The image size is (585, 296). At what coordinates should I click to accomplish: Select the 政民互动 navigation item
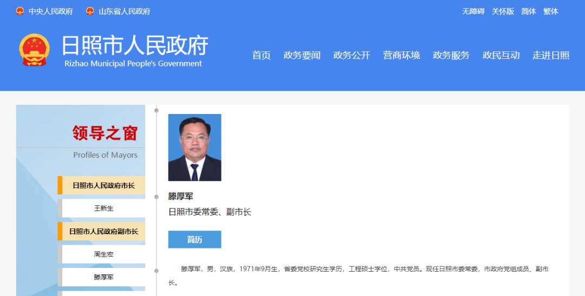tap(501, 55)
